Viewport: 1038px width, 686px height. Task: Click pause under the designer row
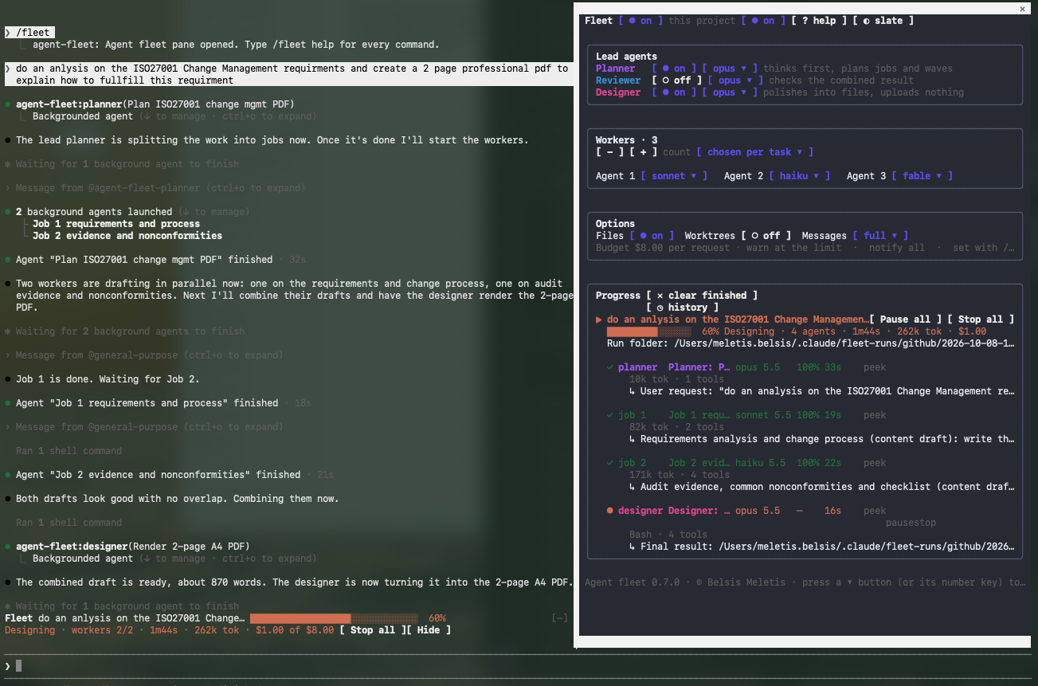click(x=899, y=523)
